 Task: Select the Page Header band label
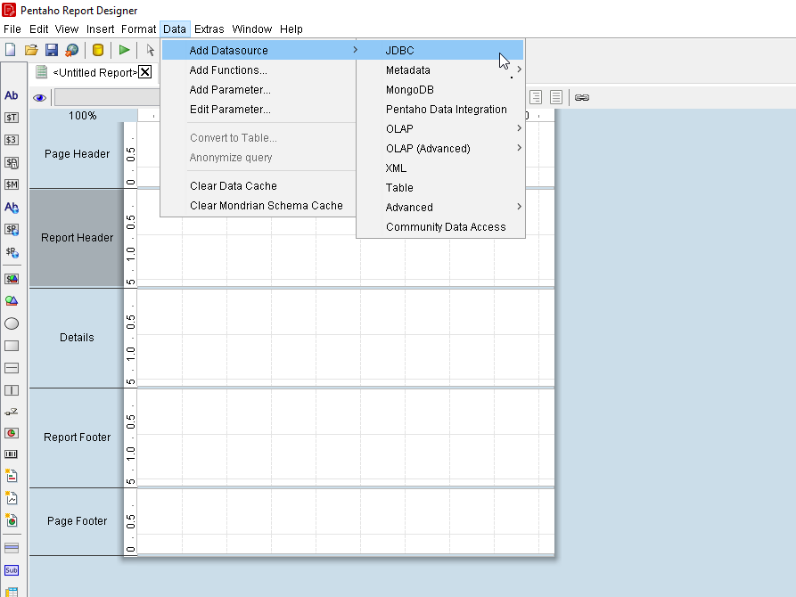(x=77, y=154)
